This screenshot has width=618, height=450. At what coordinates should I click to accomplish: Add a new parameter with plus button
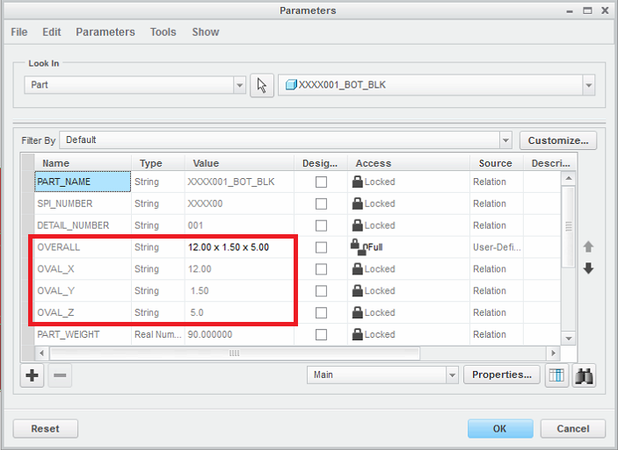[32, 375]
